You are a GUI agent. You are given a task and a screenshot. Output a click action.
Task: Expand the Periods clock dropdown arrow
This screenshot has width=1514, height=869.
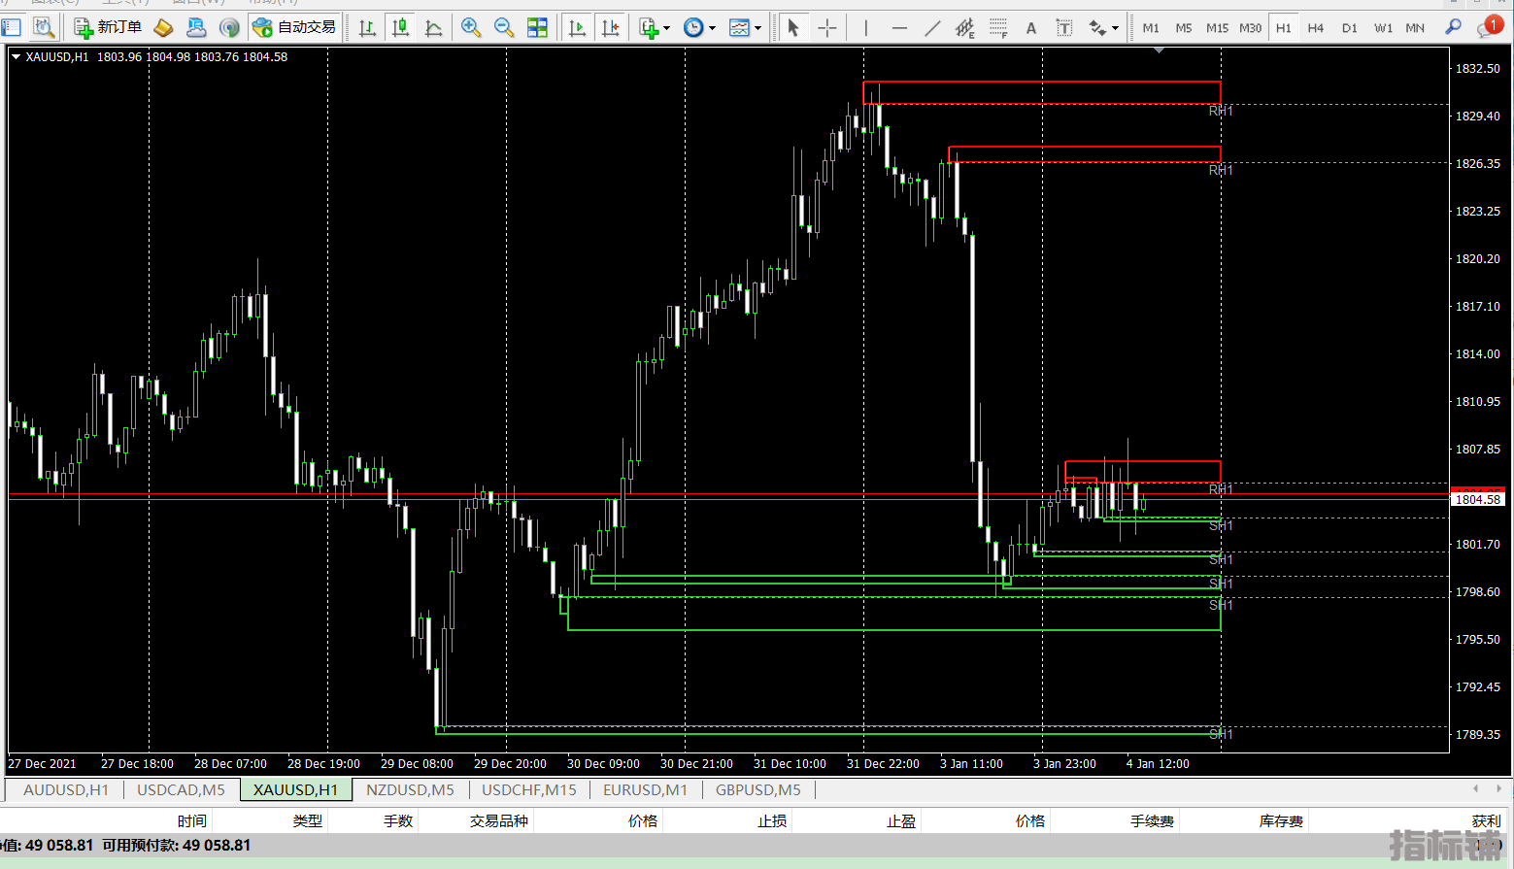coord(712,28)
